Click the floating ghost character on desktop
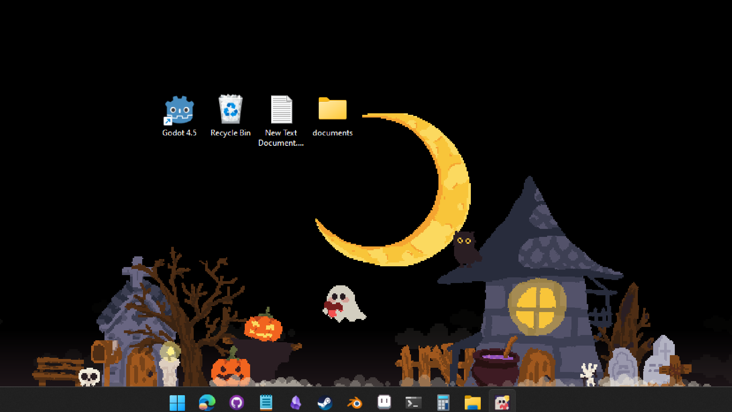The height and width of the screenshot is (412, 732). point(342,303)
